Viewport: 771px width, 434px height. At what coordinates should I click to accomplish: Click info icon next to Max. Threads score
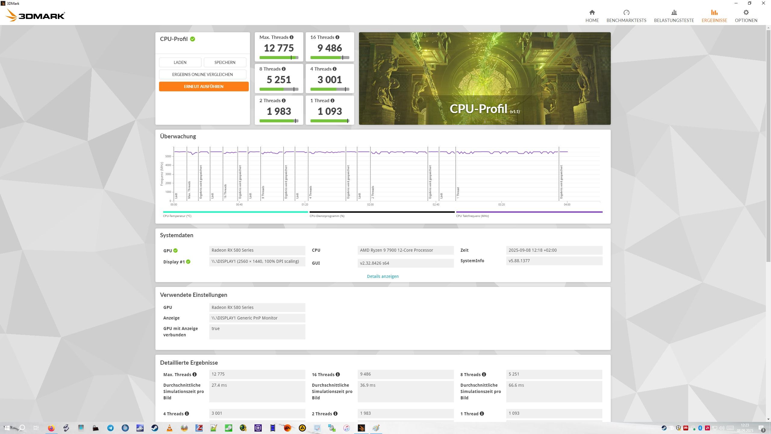tap(291, 37)
